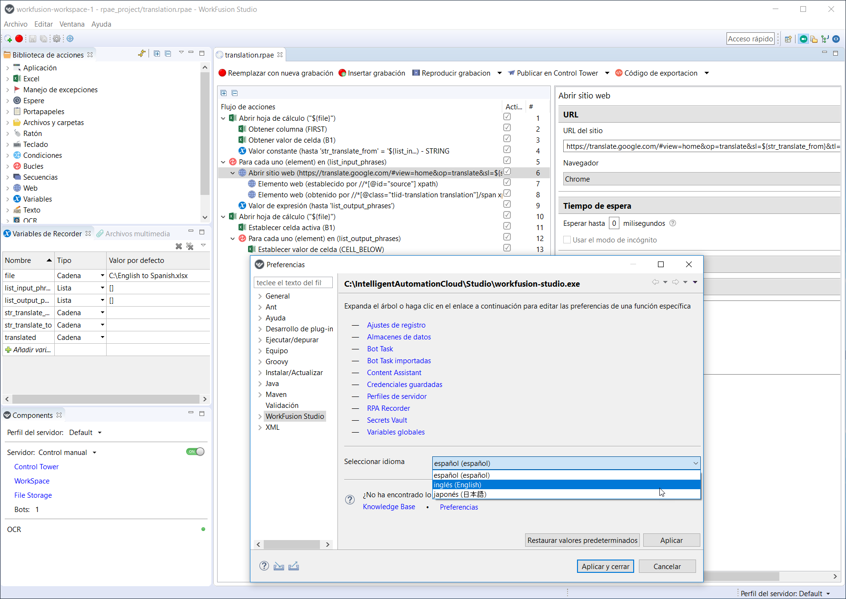Collapse all actions in the action flow toolbar
Screen dimensions: 846x599
pyautogui.click(x=235, y=93)
